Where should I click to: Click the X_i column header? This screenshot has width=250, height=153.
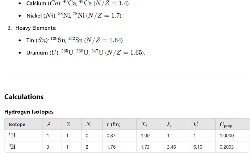pyautogui.click(x=144, y=124)
